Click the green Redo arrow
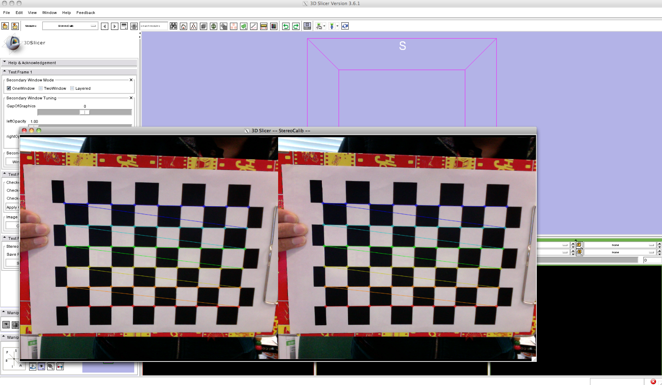662x385 pixels. 296,26
